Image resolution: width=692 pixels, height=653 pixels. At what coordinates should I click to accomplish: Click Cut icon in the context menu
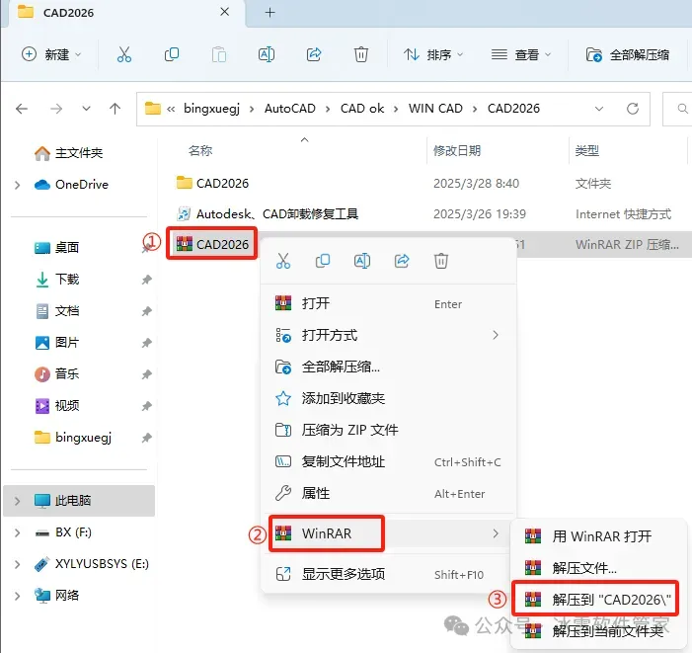(283, 261)
